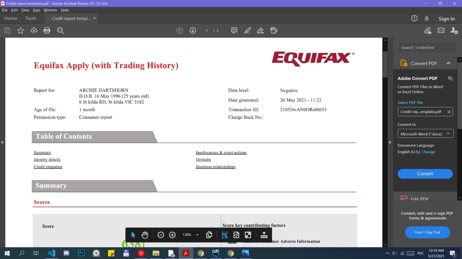Enter full screen view mode icon
Screen dimensions: 462x259
pos(248,235)
